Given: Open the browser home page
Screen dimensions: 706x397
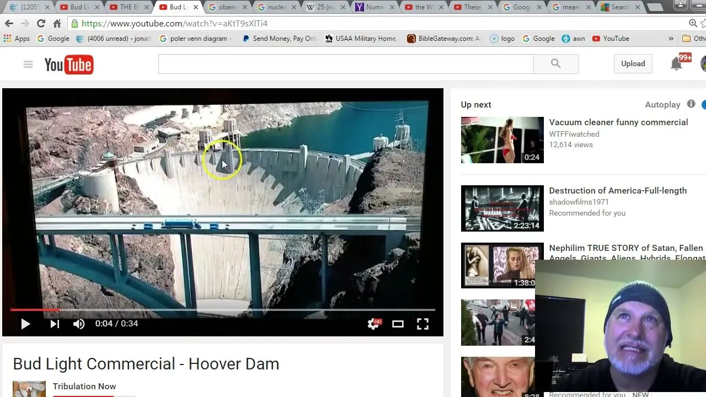Looking at the screenshot, I should click(x=57, y=24).
